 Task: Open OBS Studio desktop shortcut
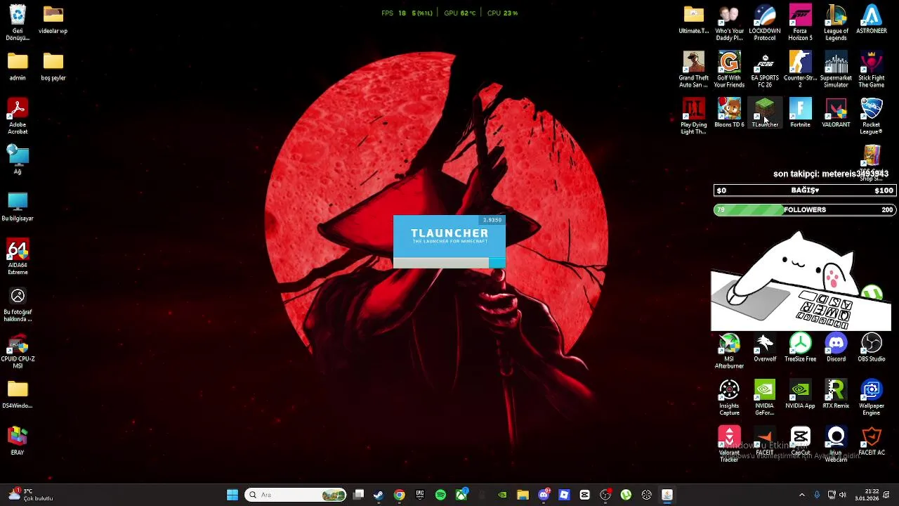tap(872, 348)
